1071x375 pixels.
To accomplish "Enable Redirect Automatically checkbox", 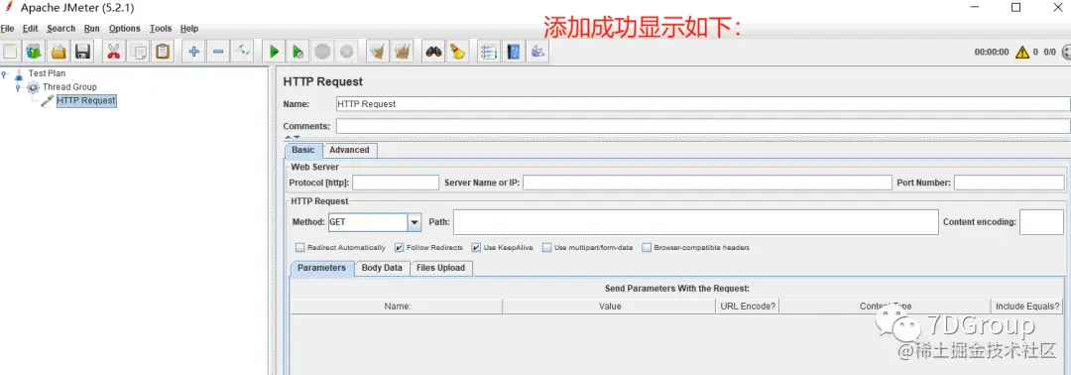I will (x=299, y=248).
